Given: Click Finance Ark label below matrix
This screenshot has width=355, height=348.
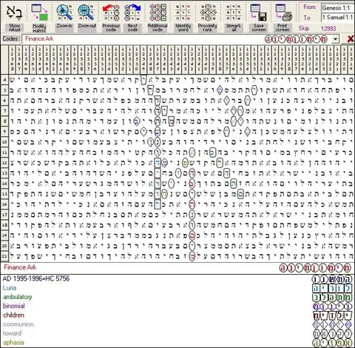Looking at the screenshot, I should pyautogui.click(x=20, y=267).
